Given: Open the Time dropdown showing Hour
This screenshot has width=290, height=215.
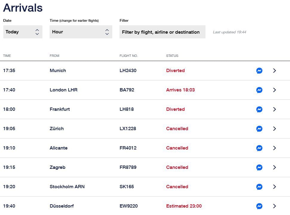Looking at the screenshot, I should click(x=81, y=32).
